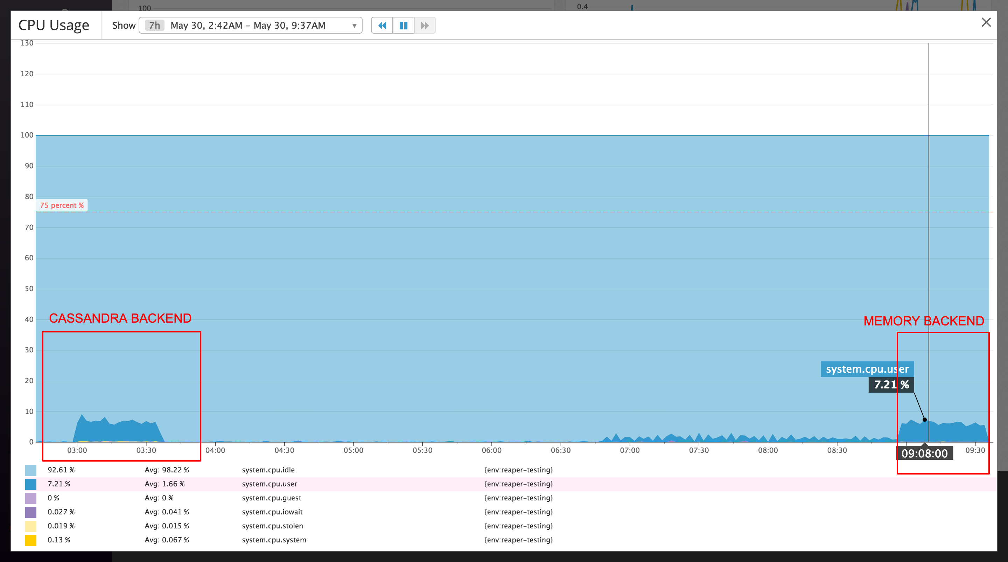This screenshot has height=562, width=1008.
Task: Click the env:reaper-testing tag on the user row
Action: pyautogui.click(x=519, y=484)
